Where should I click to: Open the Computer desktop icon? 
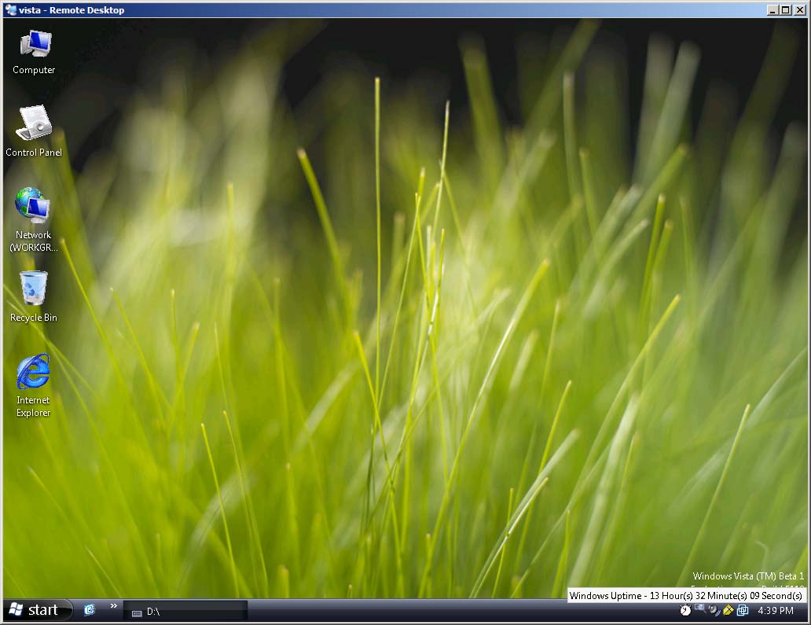34,52
